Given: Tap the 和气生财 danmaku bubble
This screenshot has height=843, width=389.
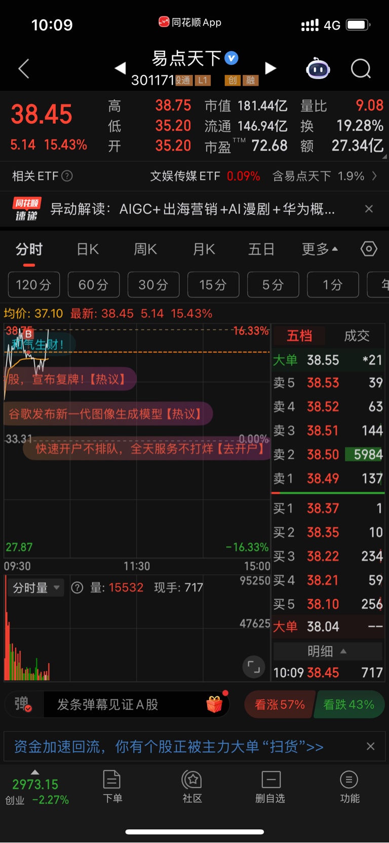Looking at the screenshot, I should click(40, 345).
